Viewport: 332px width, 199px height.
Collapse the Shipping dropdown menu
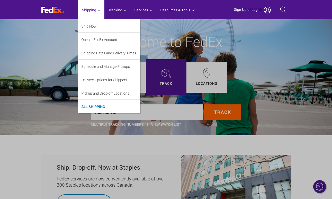pyautogui.click(x=91, y=10)
